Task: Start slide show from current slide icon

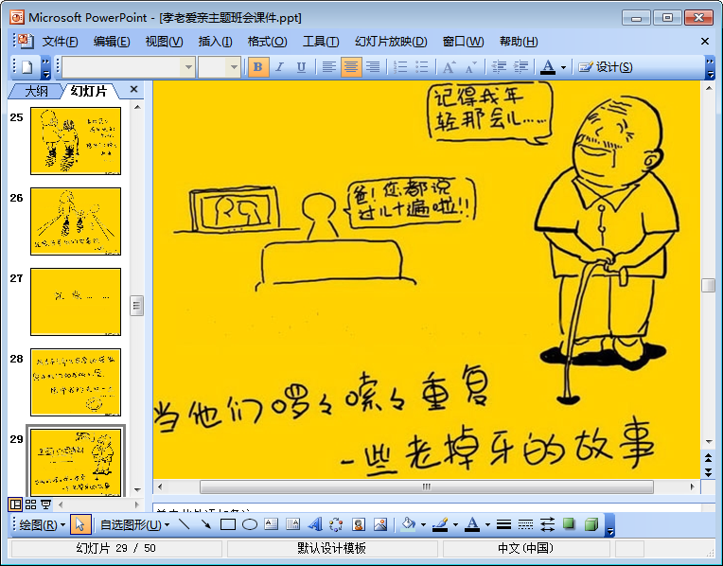Action: 45,504
